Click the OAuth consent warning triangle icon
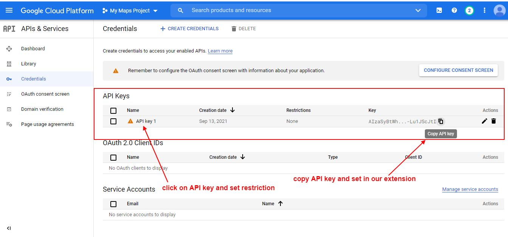508x237 pixels. 116,71
